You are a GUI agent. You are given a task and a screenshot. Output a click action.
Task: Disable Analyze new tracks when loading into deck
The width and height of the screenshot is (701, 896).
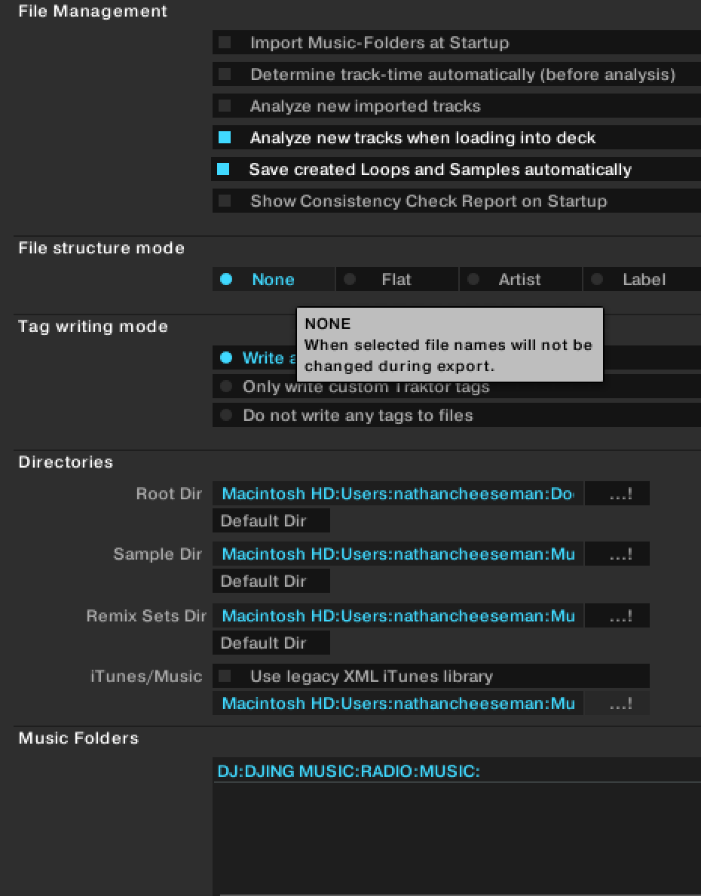click(225, 138)
